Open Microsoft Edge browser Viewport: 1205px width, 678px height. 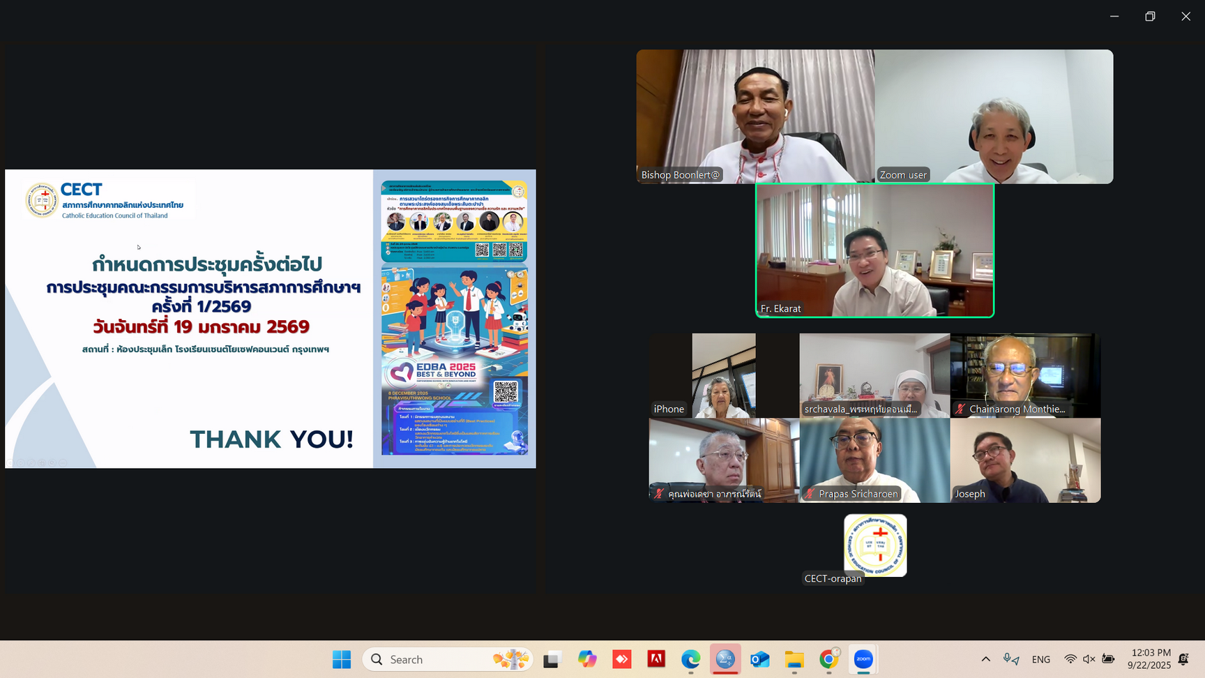coord(690,659)
